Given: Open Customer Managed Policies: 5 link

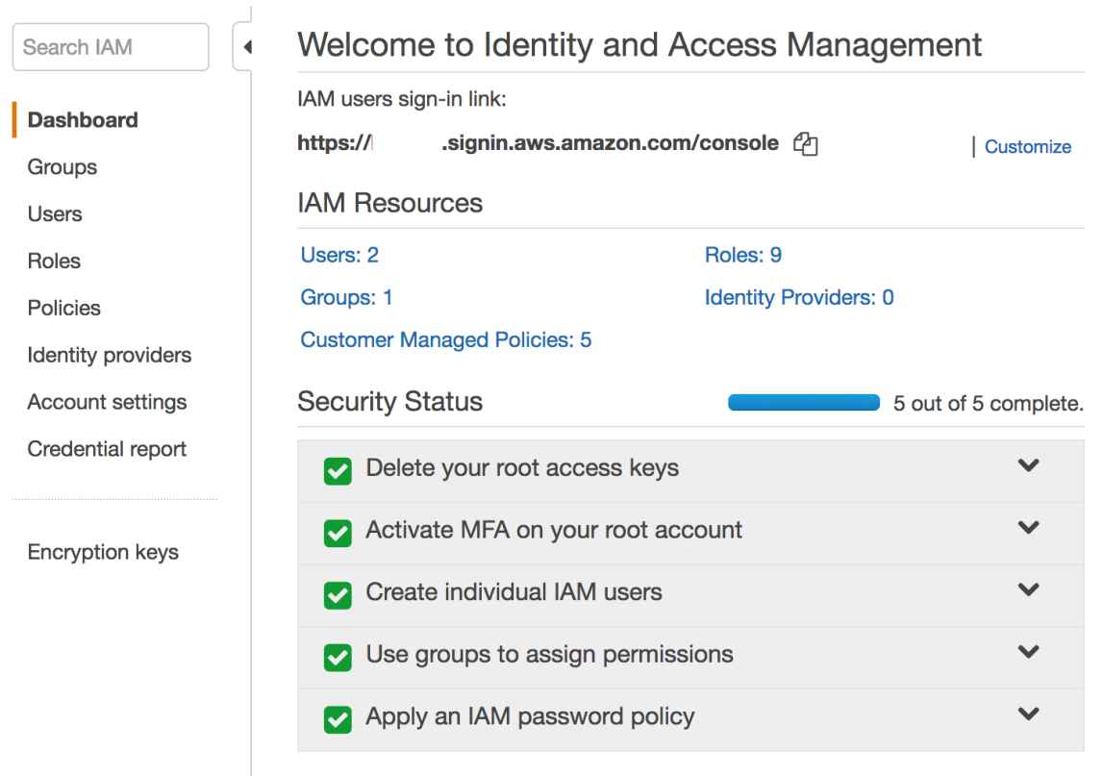Looking at the screenshot, I should click(446, 339).
